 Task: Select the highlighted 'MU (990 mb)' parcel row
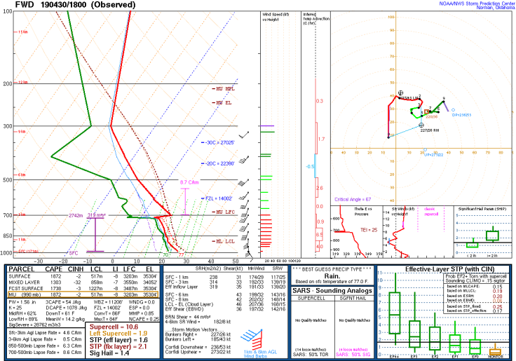pyautogui.click(x=83, y=295)
